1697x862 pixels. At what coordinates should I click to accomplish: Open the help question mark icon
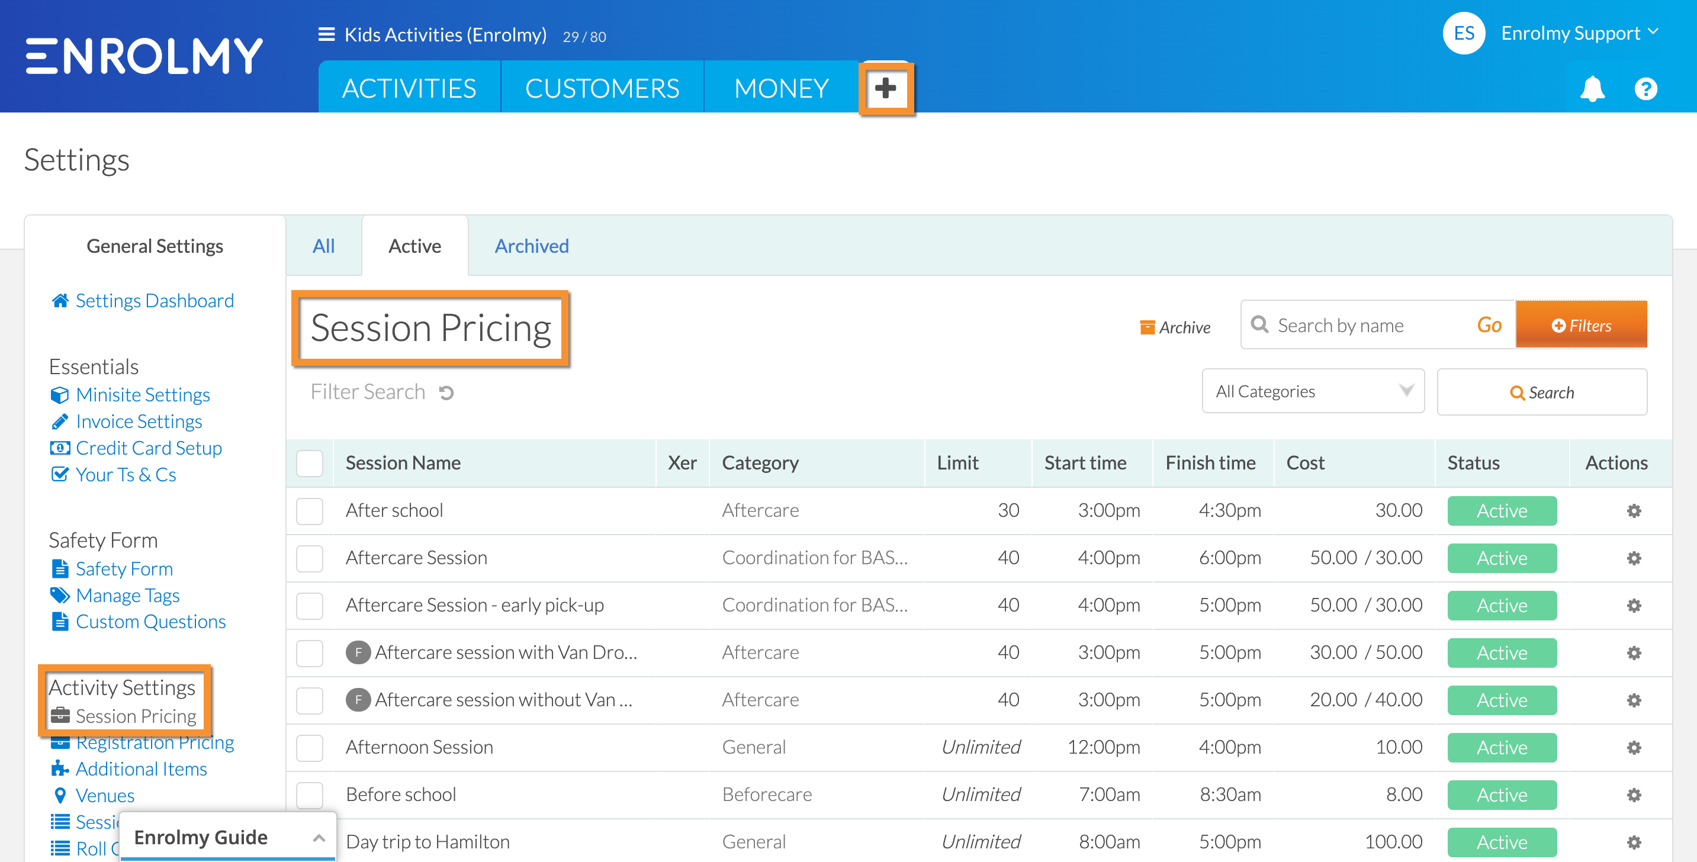pos(1645,89)
